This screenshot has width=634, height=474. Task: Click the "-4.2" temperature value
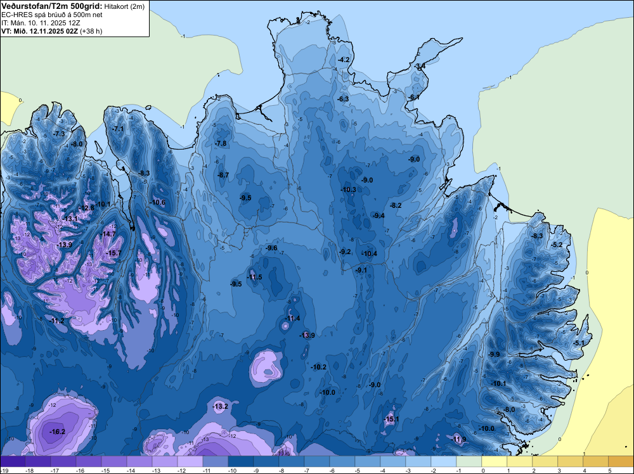point(344,60)
